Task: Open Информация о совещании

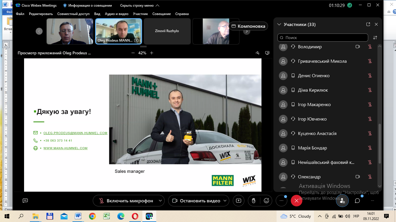Action: click(88, 5)
